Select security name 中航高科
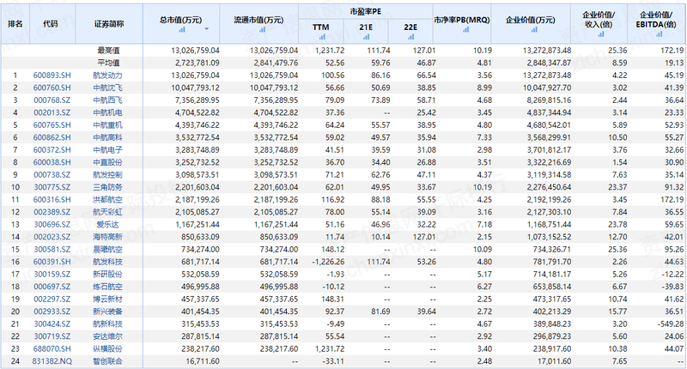 pyautogui.click(x=108, y=137)
